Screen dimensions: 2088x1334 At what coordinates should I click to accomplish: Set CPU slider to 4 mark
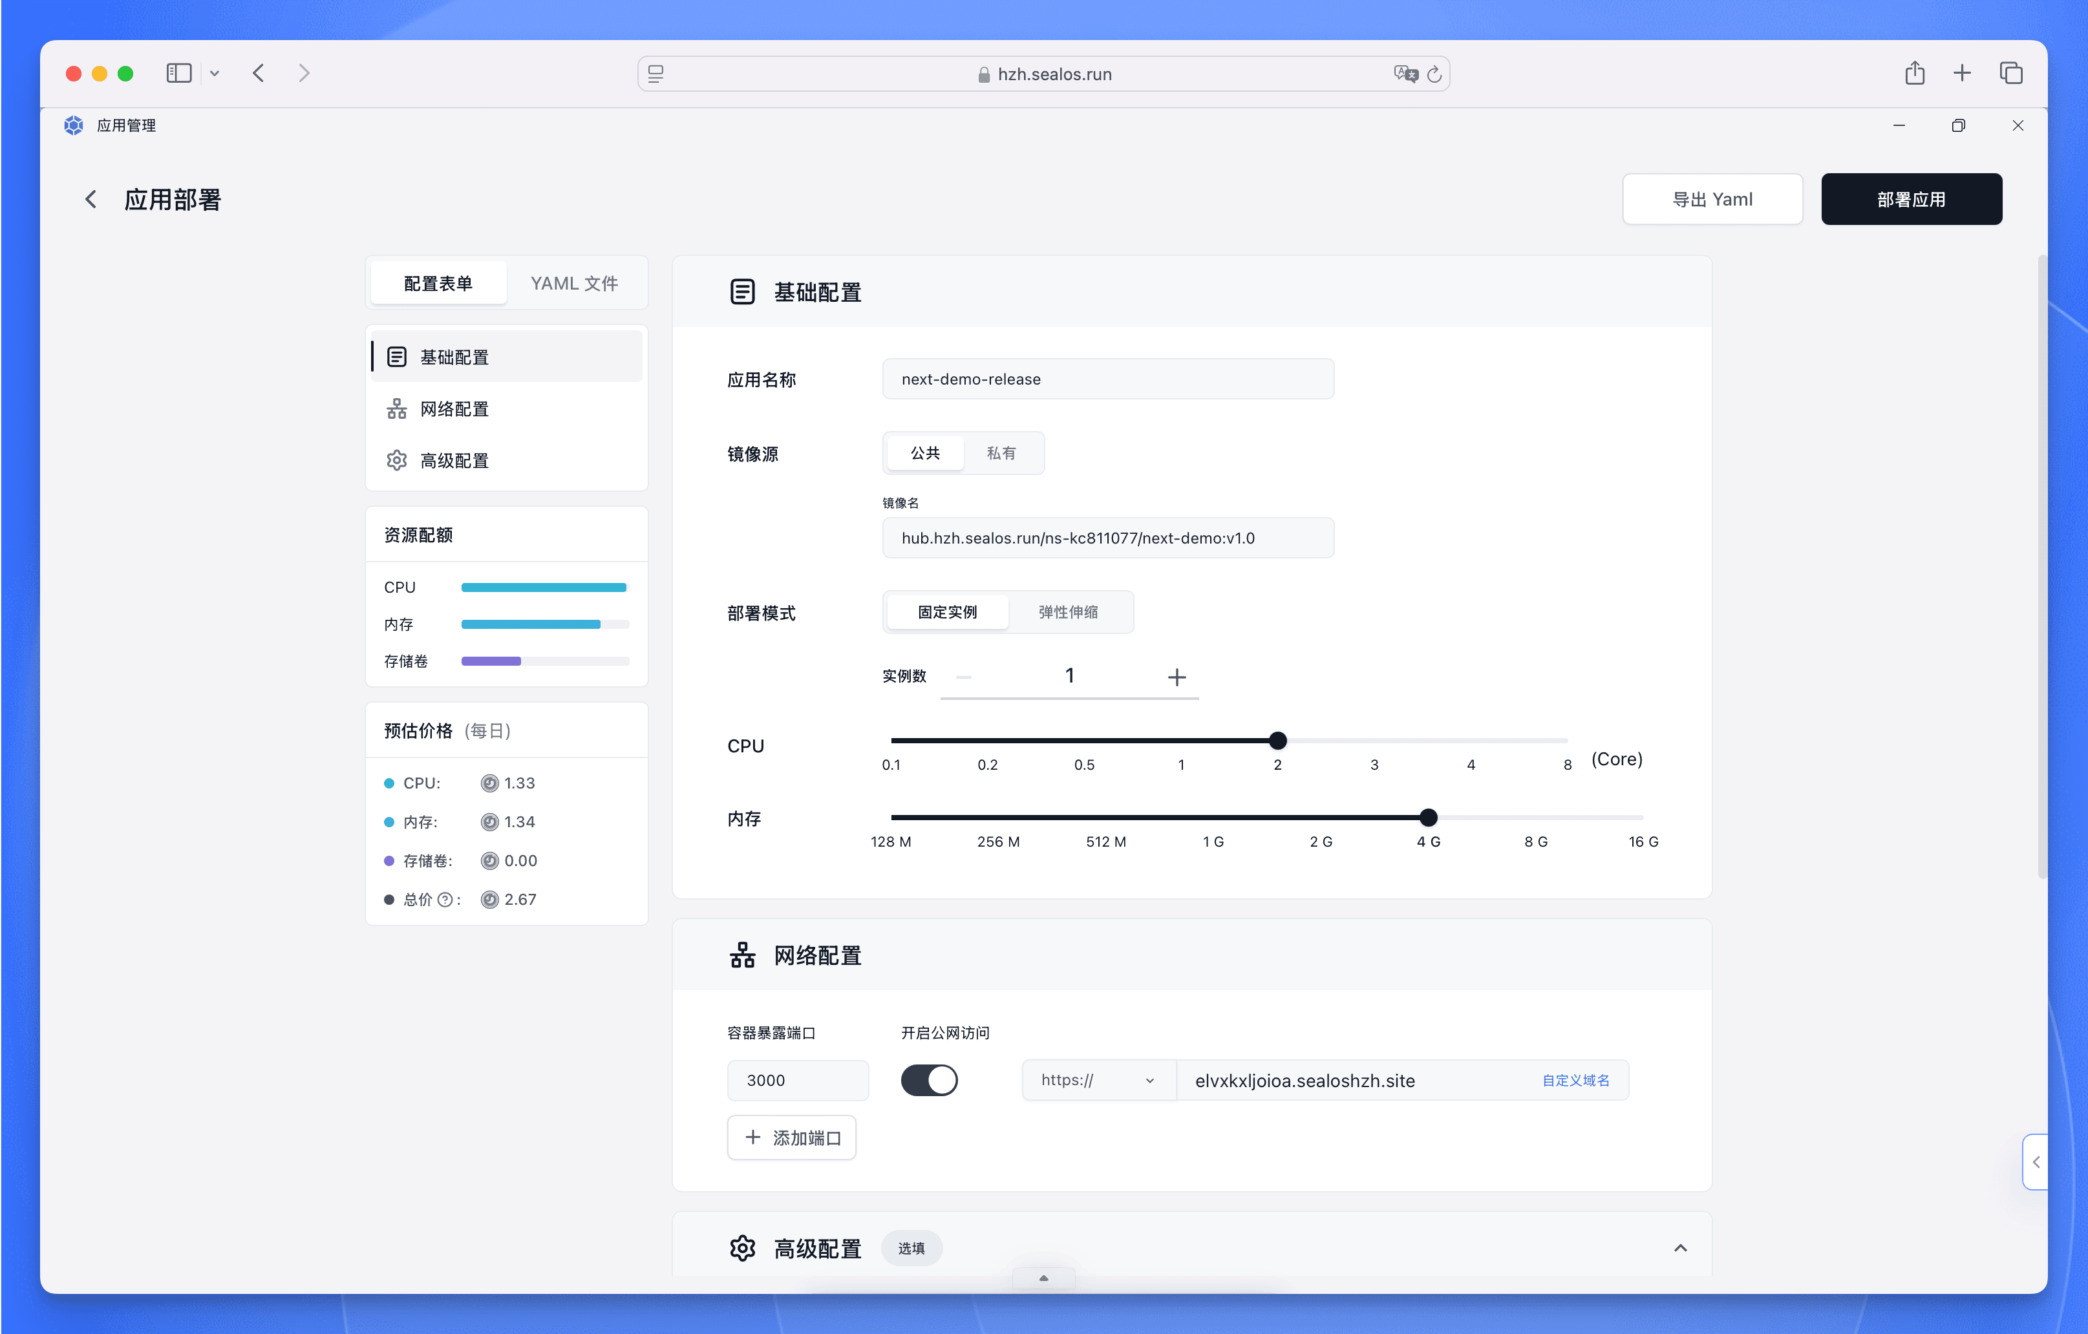click(x=1471, y=741)
